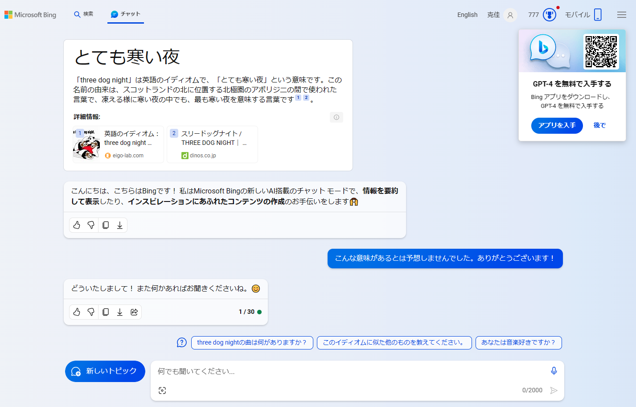This screenshot has width=636, height=407.
Task: Click the GPT-4 を無料で入手する heading
Action: 572,84
